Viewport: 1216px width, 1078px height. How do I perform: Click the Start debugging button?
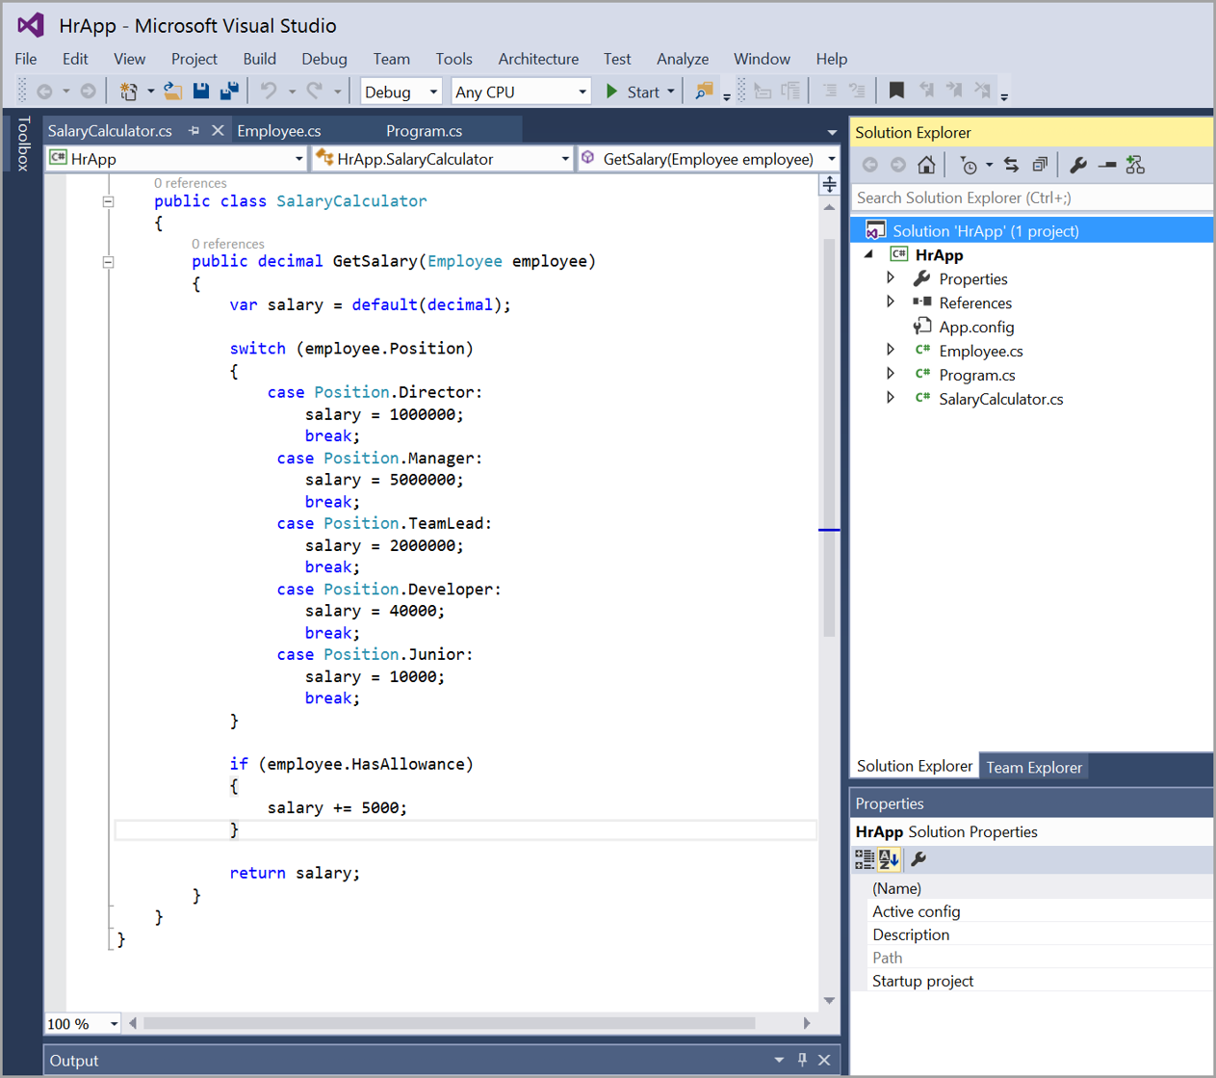[x=634, y=92]
